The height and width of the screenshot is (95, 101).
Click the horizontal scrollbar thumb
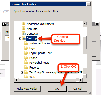point(47,80)
